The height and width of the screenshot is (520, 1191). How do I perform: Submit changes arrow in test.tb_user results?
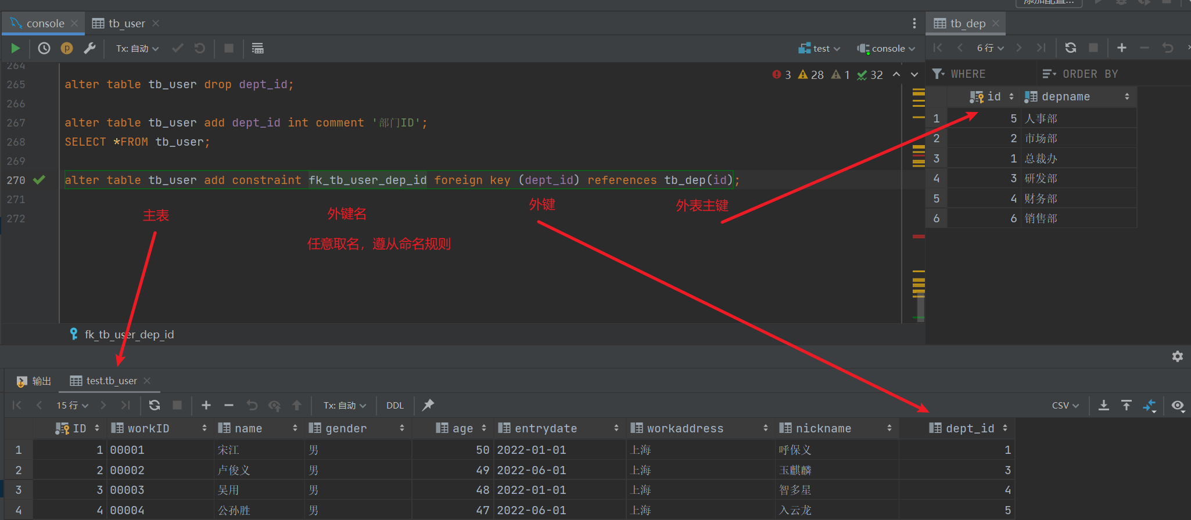297,405
